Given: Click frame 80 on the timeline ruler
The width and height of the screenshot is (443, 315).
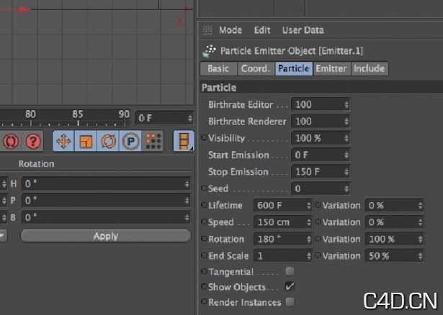Looking at the screenshot, I should tap(30, 114).
